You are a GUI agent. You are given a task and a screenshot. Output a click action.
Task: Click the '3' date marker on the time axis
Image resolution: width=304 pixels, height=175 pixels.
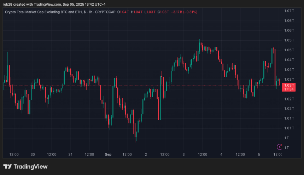tap(183, 154)
